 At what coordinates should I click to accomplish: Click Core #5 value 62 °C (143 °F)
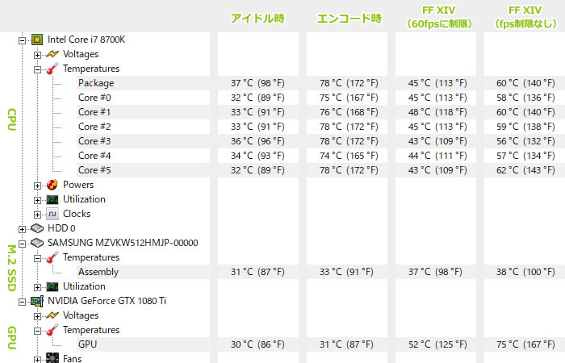pyautogui.click(x=525, y=170)
